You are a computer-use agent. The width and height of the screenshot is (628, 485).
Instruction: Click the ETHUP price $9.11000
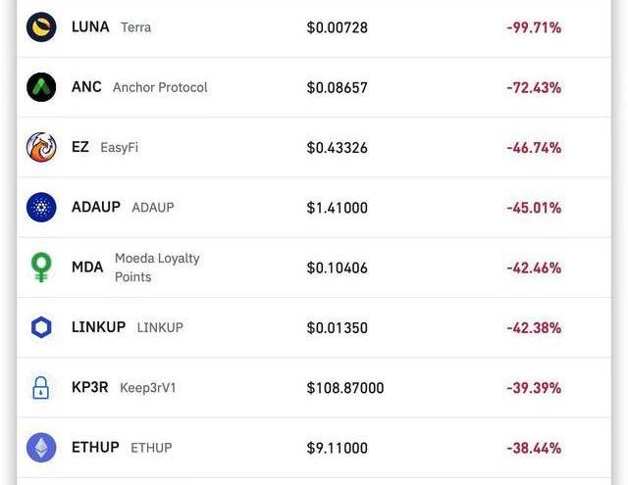[337, 448]
